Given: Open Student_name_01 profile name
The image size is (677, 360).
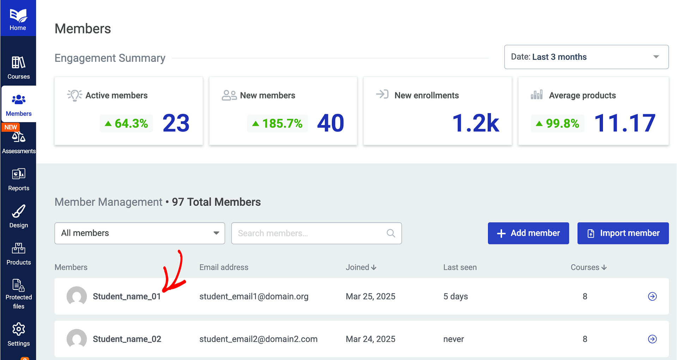Looking at the screenshot, I should [127, 297].
